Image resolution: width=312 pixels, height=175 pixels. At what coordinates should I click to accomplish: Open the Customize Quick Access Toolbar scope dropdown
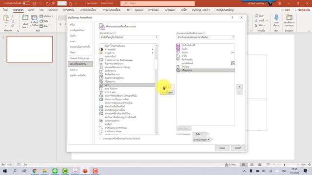(x=205, y=37)
